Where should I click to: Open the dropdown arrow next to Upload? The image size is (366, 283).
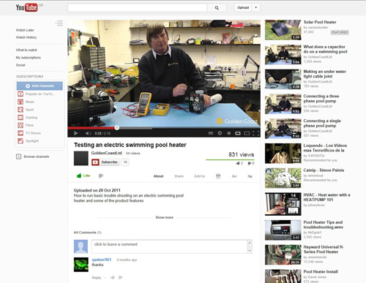(256, 7)
